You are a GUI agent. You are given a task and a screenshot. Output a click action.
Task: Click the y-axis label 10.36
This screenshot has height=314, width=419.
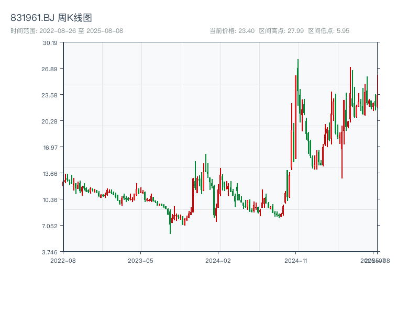point(50,200)
